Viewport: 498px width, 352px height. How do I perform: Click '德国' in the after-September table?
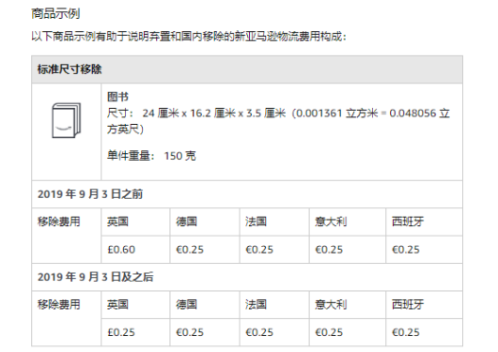[187, 304]
